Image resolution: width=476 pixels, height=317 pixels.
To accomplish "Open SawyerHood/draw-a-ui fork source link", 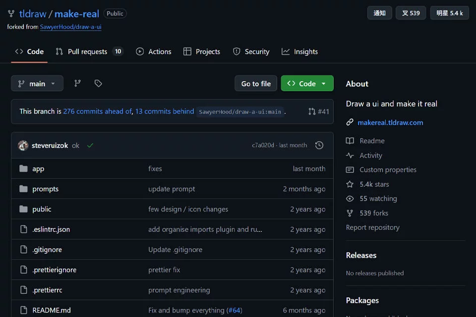I will click(x=71, y=27).
